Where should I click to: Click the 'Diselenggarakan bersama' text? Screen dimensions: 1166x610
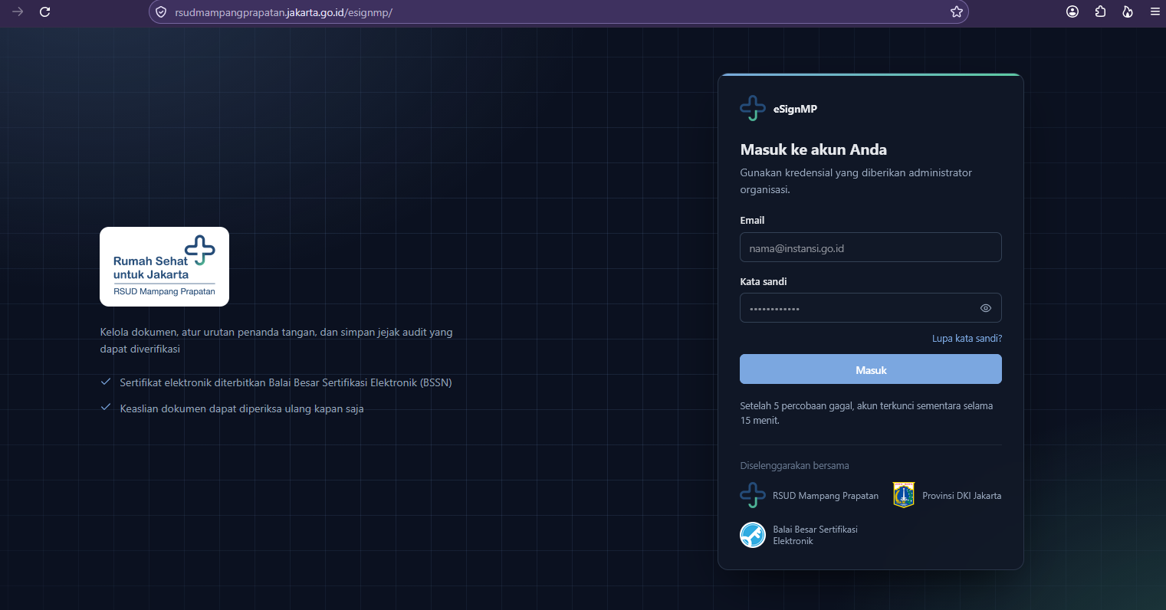[x=794, y=465]
